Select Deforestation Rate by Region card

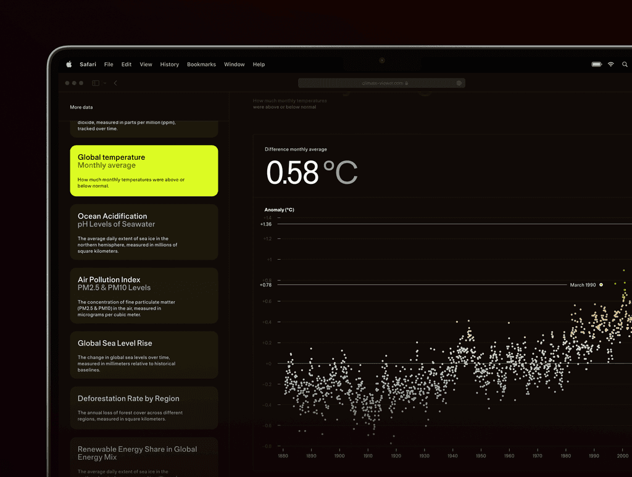tap(144, 408)
